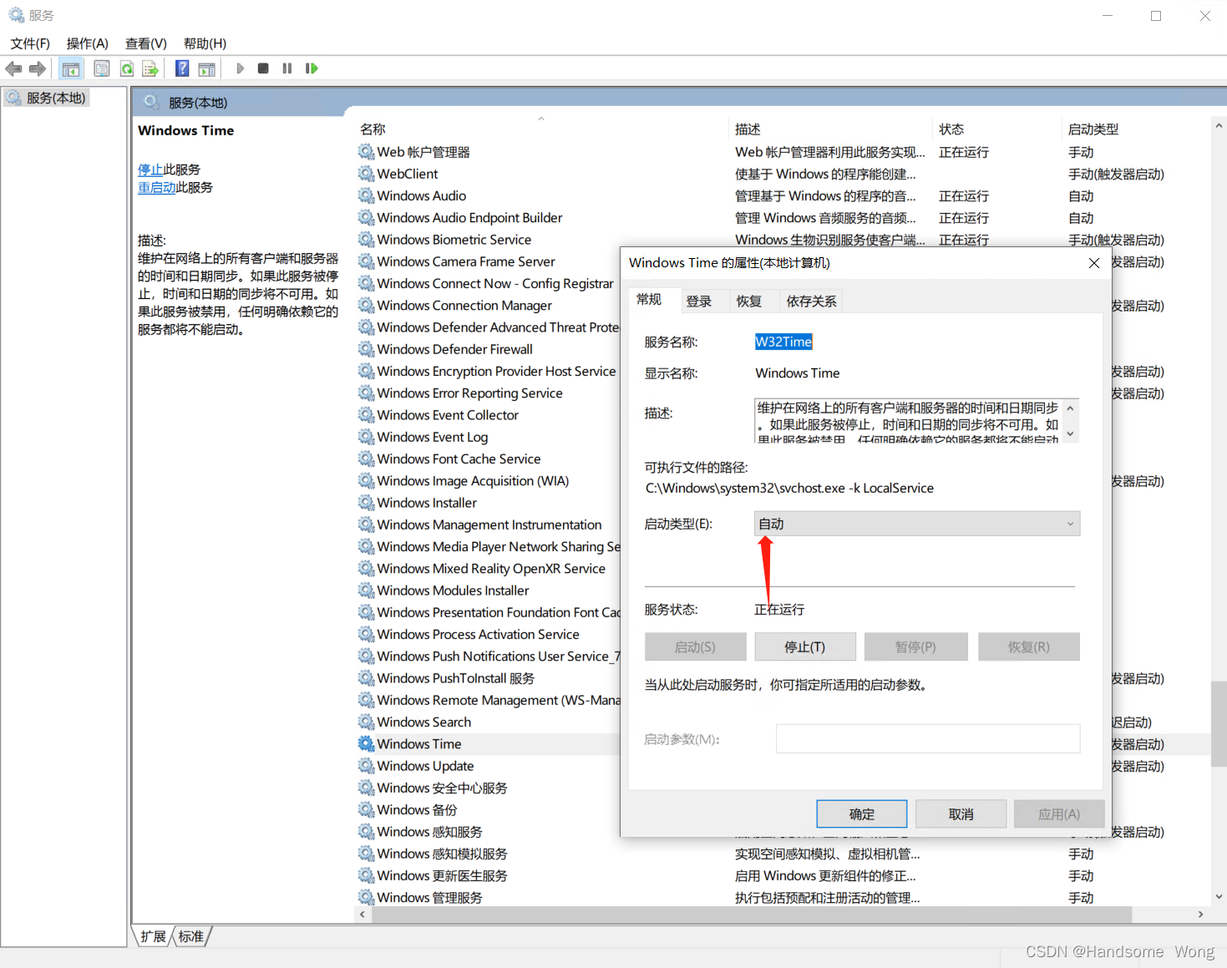The width and height of the screenshot is (1227, 968).
Task: Open the 查看(V) menu
Action: [146, 43]
